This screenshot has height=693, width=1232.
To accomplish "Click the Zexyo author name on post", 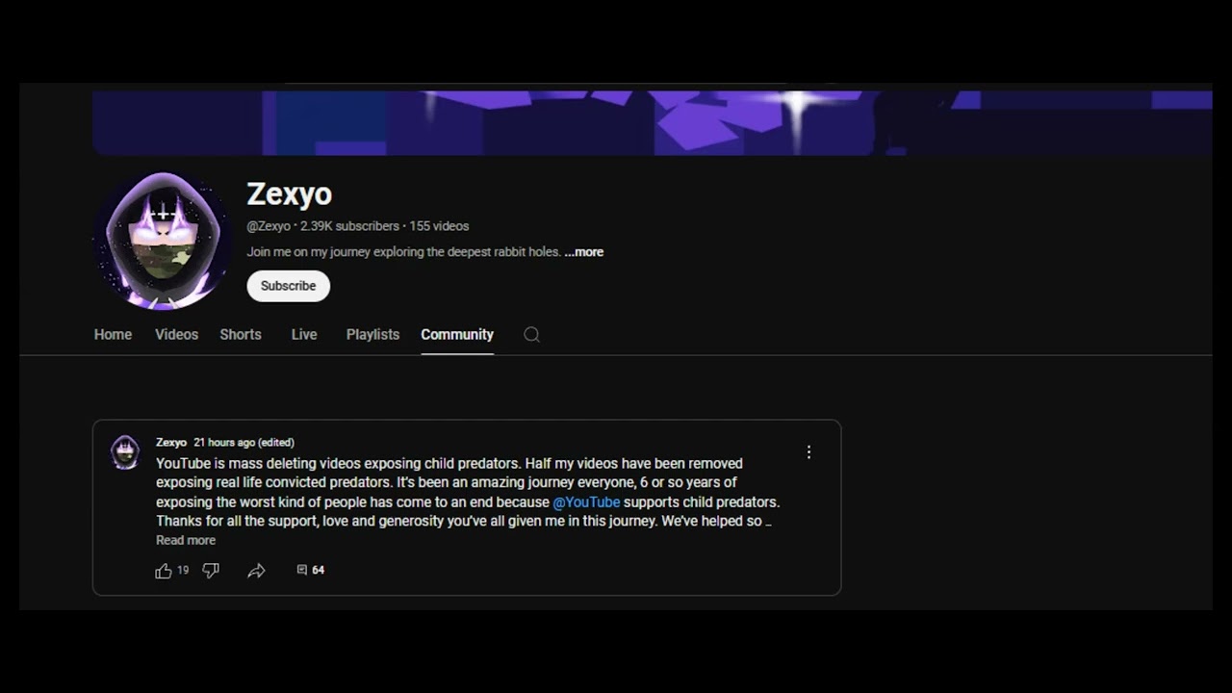I will click(171, 443).
